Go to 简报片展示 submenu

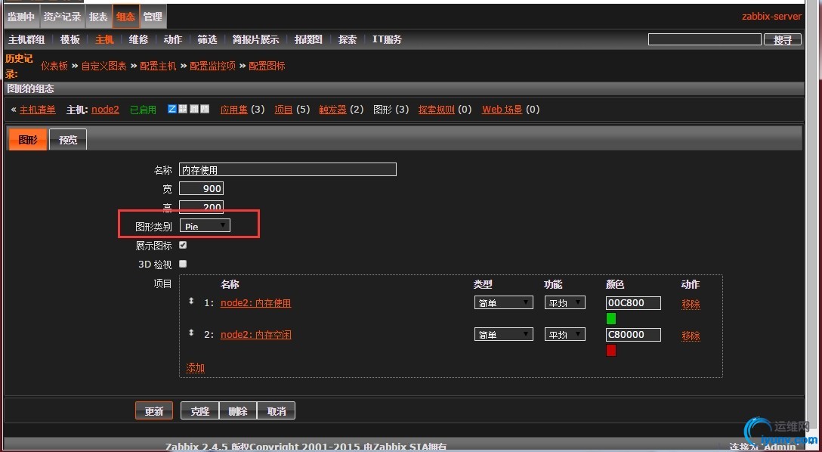[255, 39]
